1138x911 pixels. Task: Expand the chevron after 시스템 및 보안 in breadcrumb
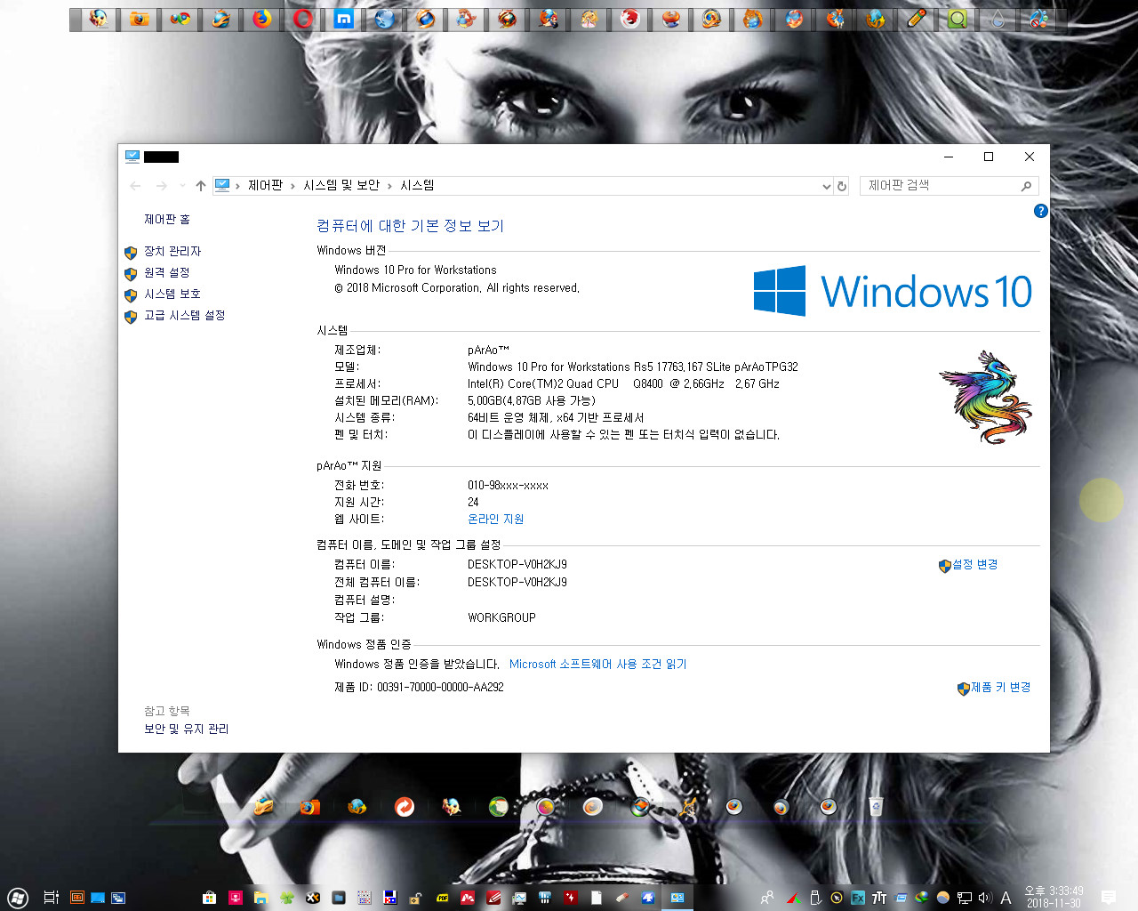389,186
